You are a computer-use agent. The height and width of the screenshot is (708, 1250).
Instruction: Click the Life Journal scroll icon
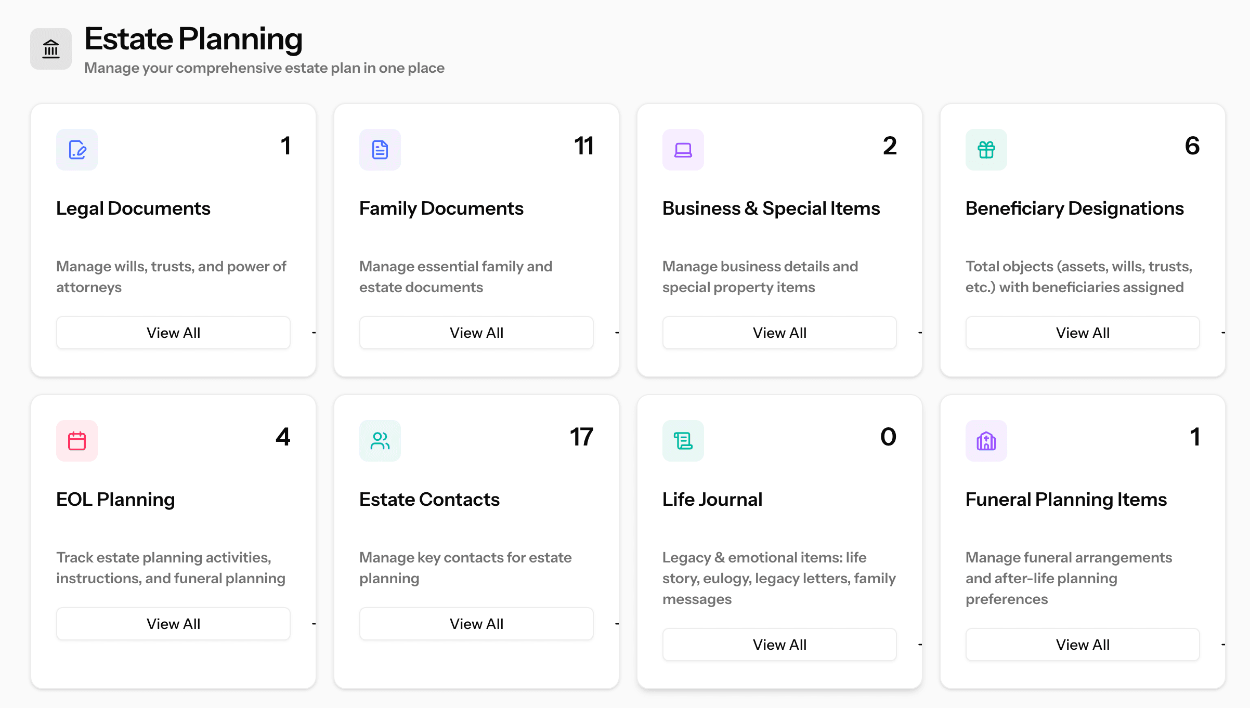coord(683,441)
